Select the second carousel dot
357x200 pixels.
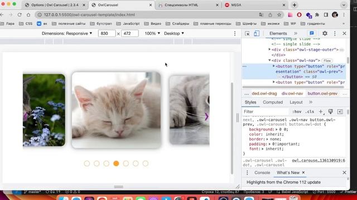click(x=97, y=163)
